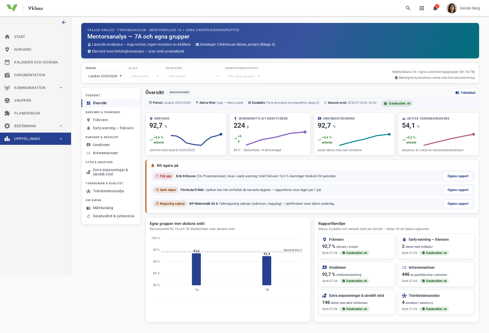The image size is (489, 333).
Task: Open Värdomänsanalys in side menu
Action: pos(111,191)
